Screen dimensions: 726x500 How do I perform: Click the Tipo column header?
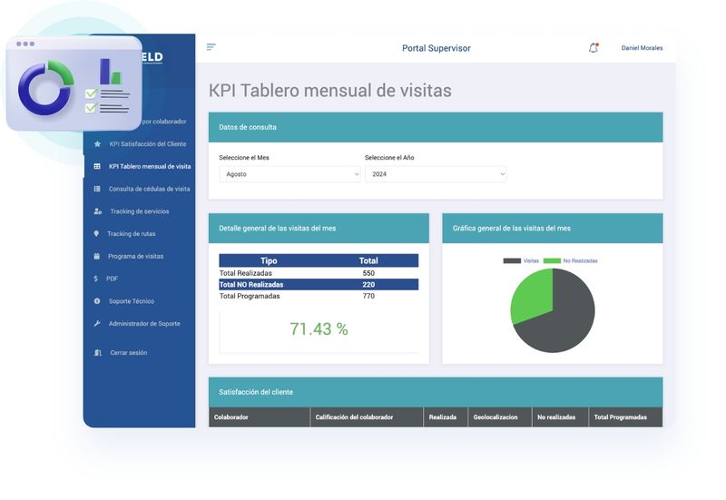tap(269, 260)
